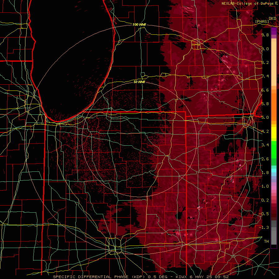Screen dimensions: 279x279
Task: Click the arrow logo after DuPage
Action: 276,3
